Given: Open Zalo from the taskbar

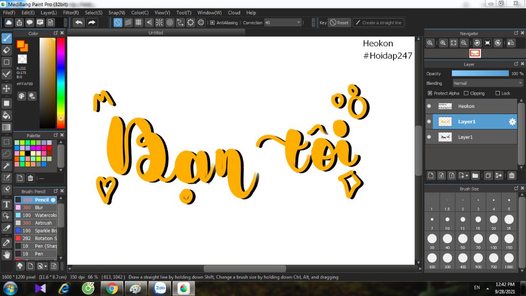Looking at the screenshot, I should [160, 288].
